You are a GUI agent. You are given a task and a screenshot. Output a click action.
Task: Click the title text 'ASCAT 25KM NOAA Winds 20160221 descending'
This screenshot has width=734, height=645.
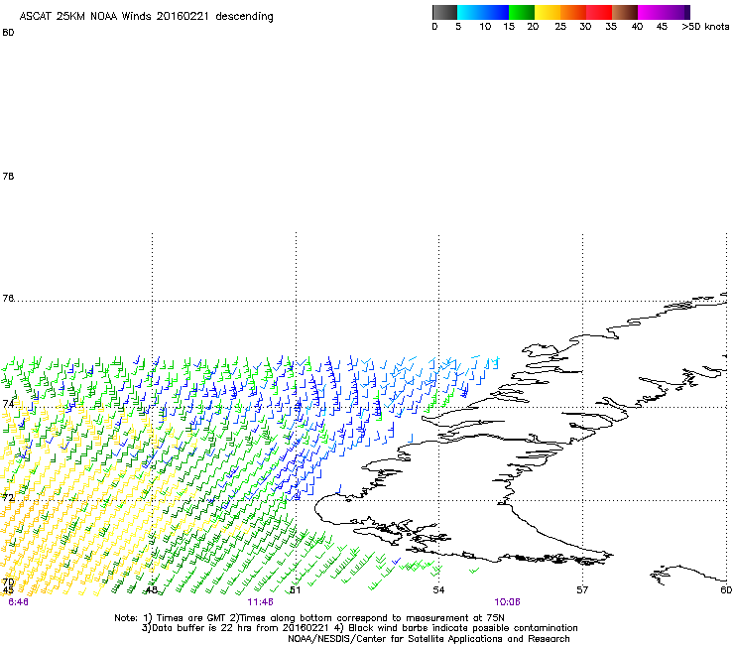[146, 17]
